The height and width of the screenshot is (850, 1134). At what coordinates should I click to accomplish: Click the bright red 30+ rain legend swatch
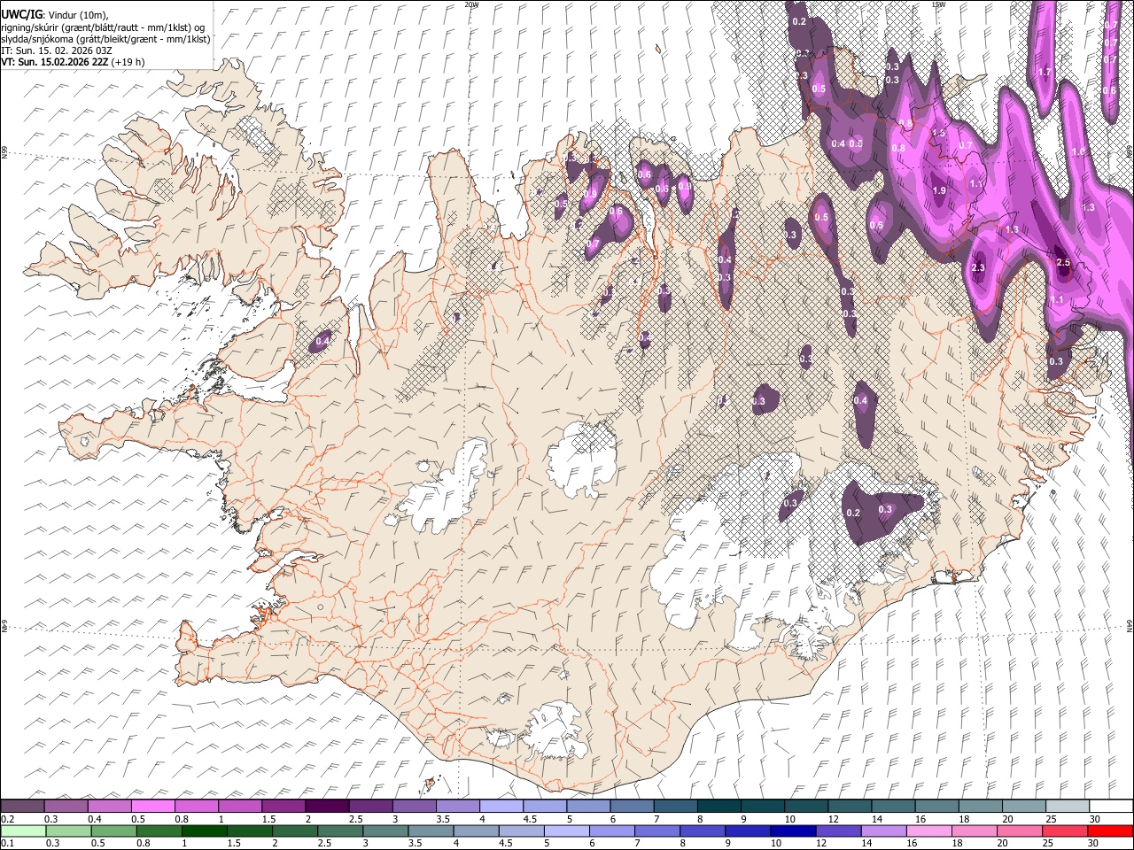pos(1111,831)
